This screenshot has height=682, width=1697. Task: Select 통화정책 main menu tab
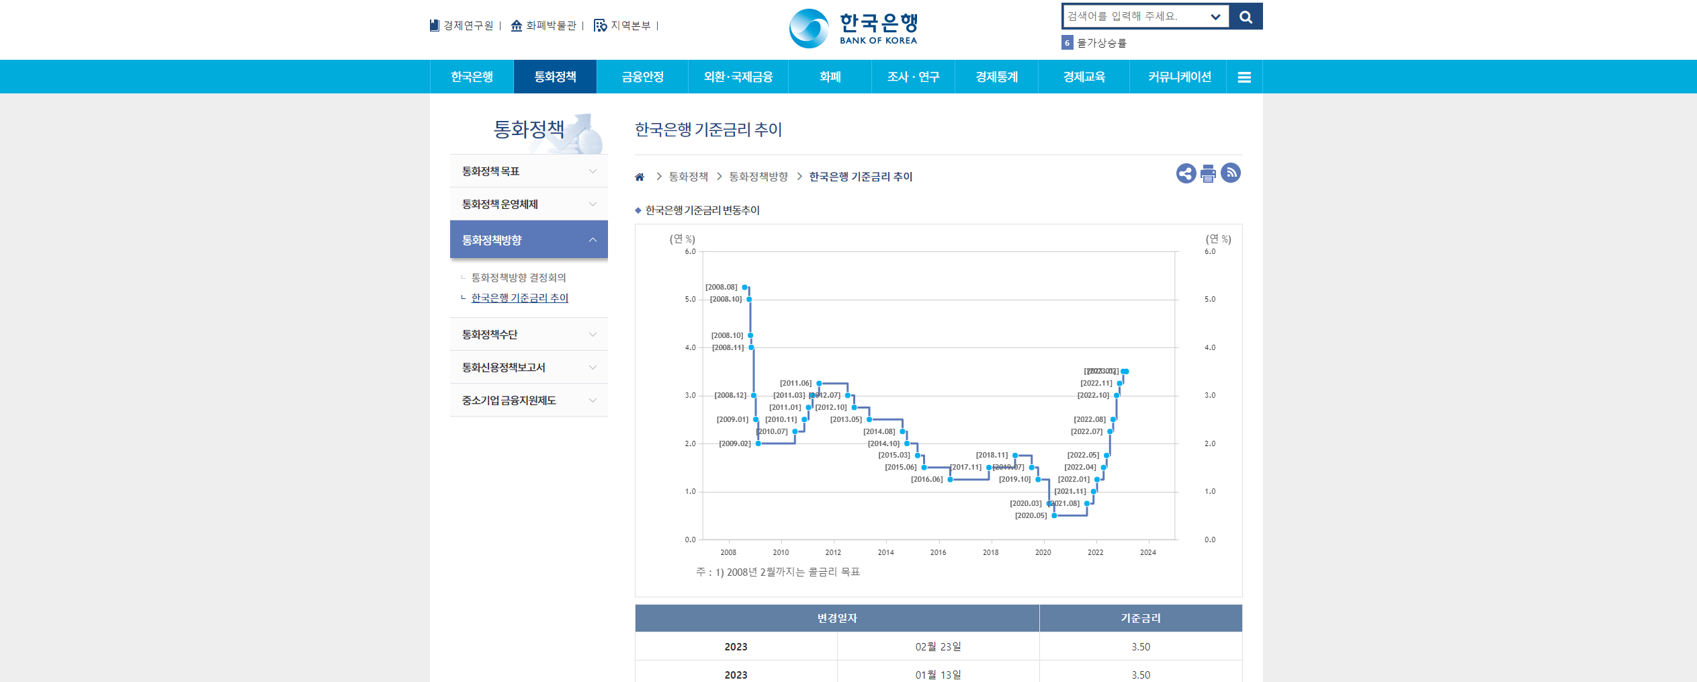pos(555,77)
